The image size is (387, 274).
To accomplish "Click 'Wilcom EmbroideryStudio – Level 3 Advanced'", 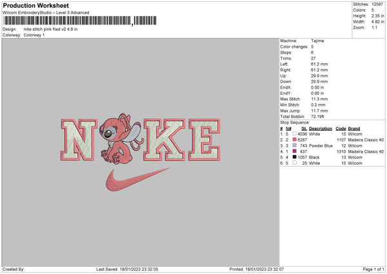I will 46,13.
